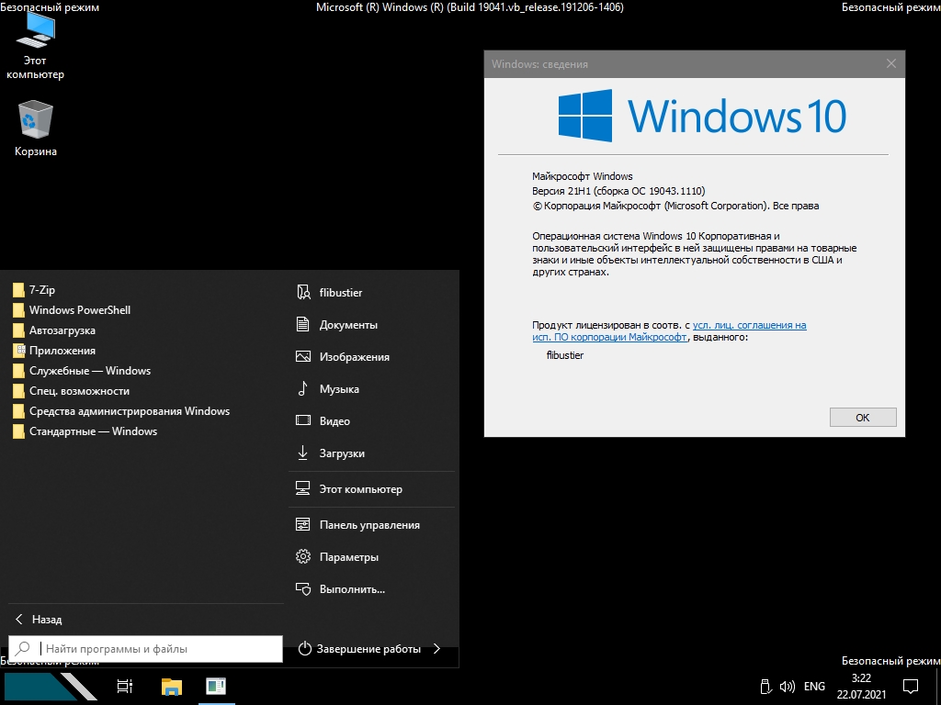
Task: Click 'Документы' in the Start menu
Action: (x=348, y=325)
